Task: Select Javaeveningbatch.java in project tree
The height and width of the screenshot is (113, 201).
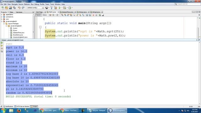Action: click(x=20, y=37)
